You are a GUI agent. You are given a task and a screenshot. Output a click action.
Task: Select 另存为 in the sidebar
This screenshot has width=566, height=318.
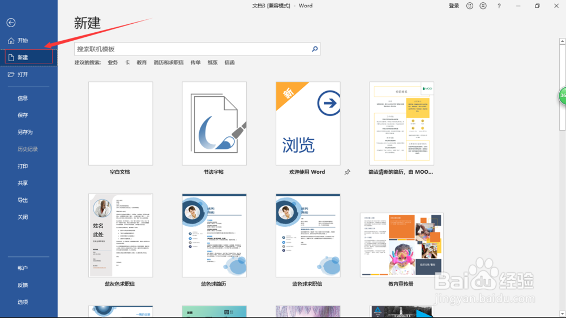(25, 132)
